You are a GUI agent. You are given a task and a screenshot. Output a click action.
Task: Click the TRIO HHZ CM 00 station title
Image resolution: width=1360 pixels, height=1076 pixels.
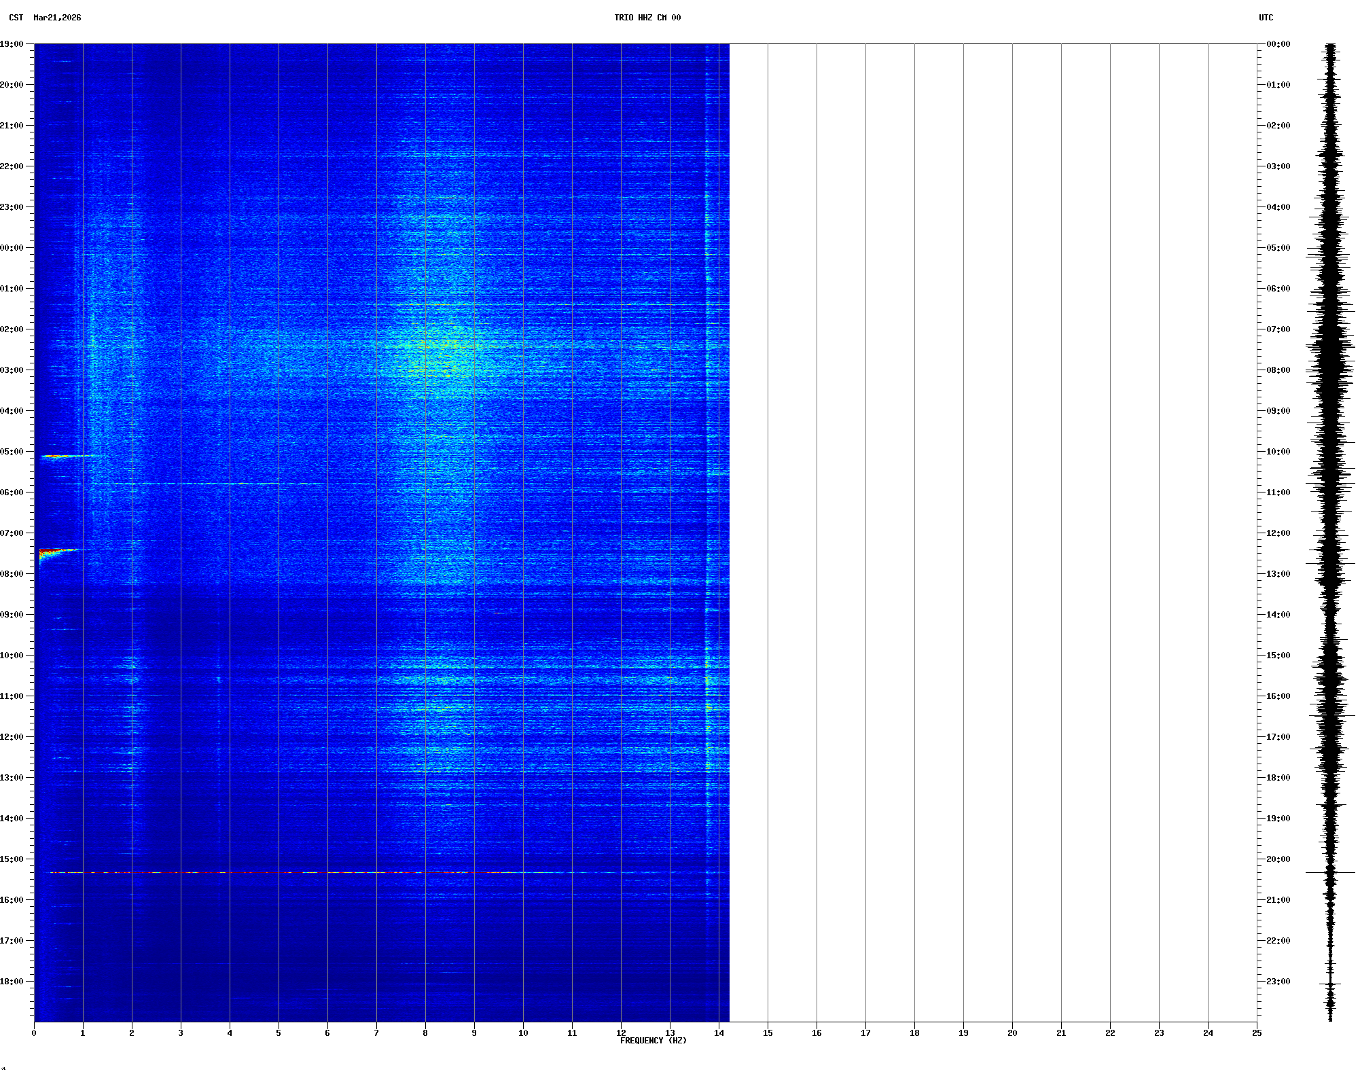[x=647, y=18]
